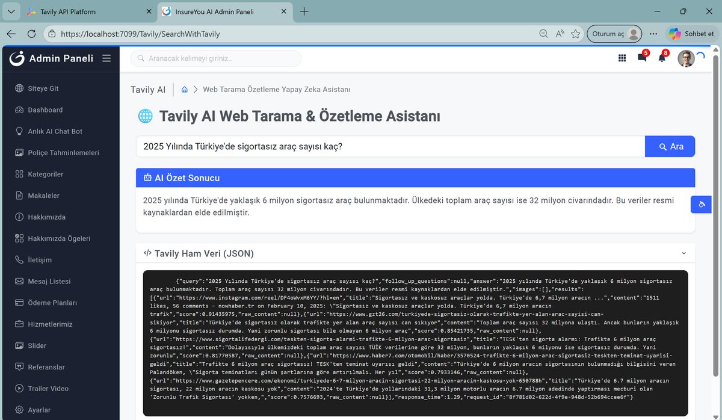
Task: Click the play icon beside Trailer Video
Action: 19,389
